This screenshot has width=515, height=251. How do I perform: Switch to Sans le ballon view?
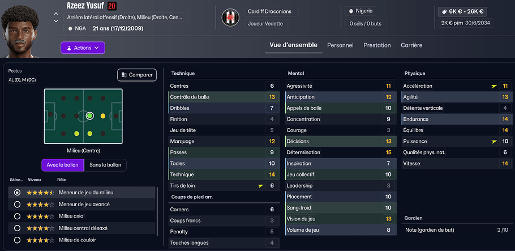[x=105, y=165]
